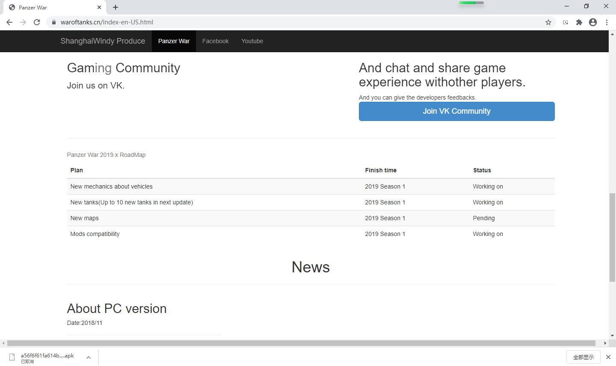Screen dimensions: 616x366
Task: Open the media control icon in toolbar
Action: pyautogui.click(x=566, y=22)
